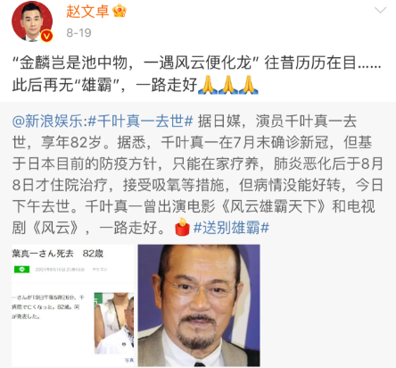Viewport: 396px width, 368px height.
Task: Tap the crown membership icon
Action: point(120,11)
